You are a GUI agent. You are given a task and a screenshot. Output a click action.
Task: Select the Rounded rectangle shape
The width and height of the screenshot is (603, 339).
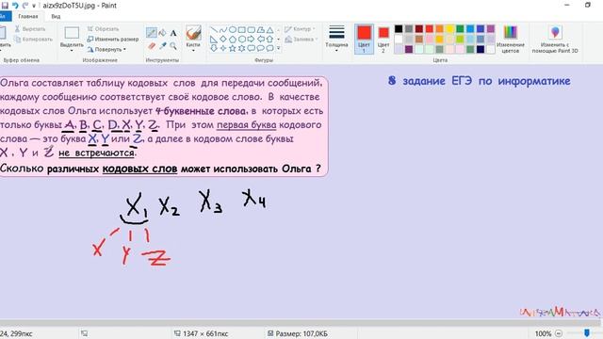[252, 29]
